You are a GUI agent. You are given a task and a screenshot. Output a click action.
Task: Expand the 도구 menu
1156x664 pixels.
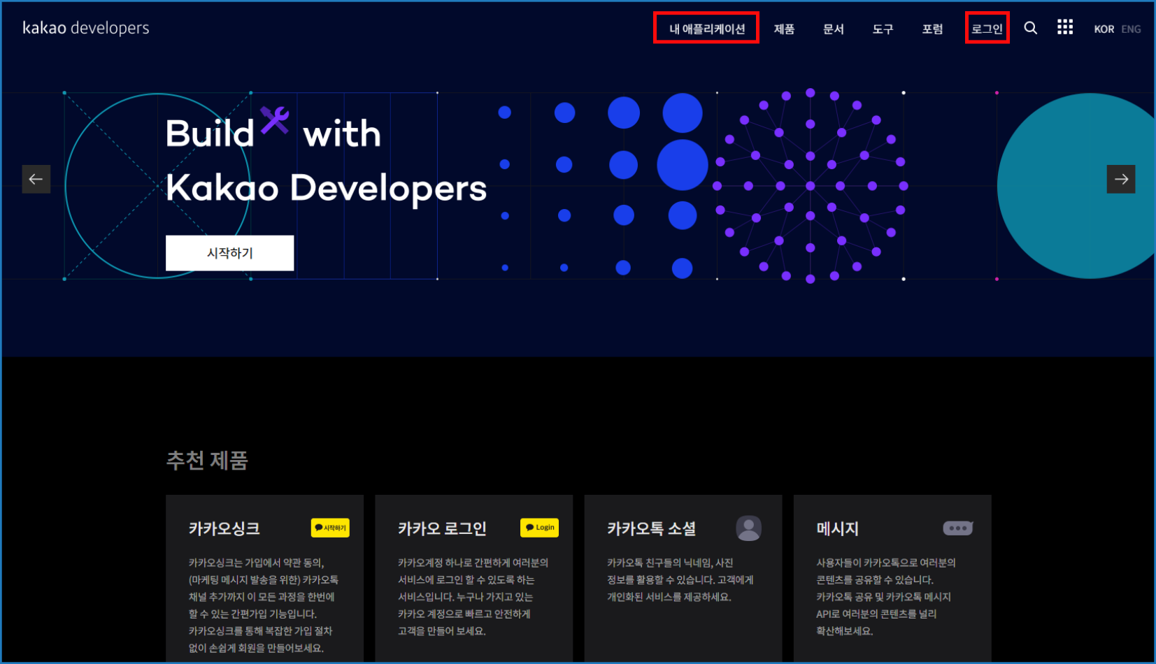coord(883,29)
